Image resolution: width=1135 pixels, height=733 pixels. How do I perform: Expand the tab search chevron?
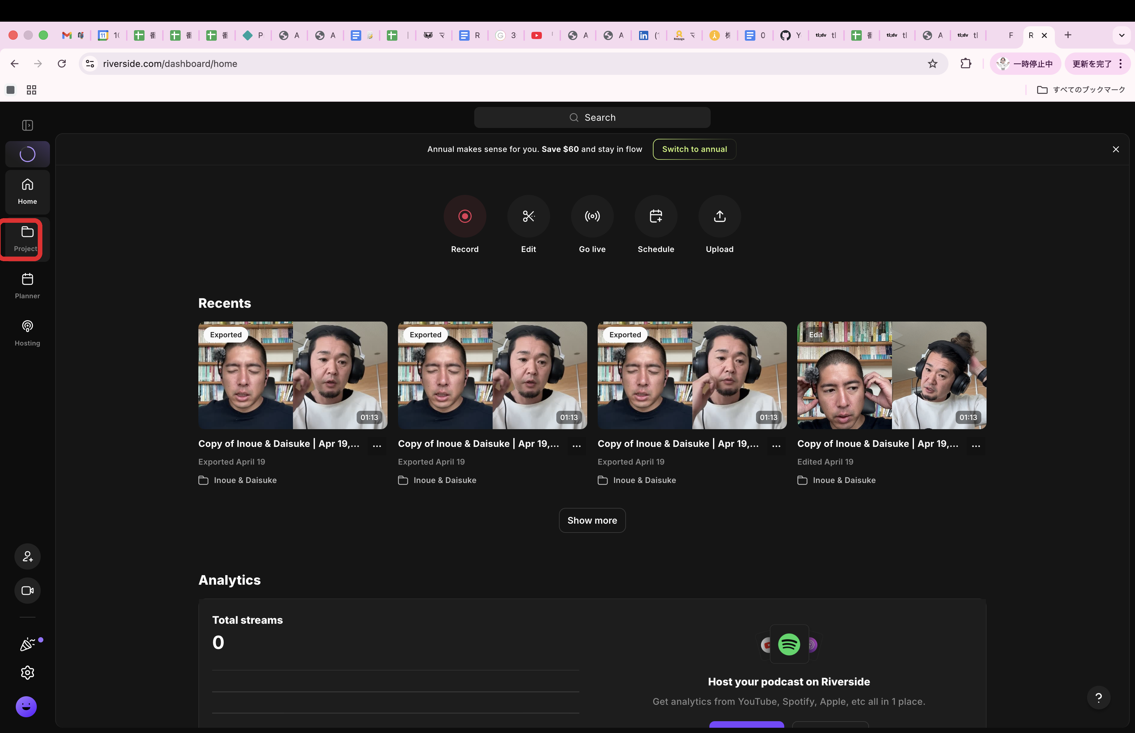click(x=1122, y=35)
